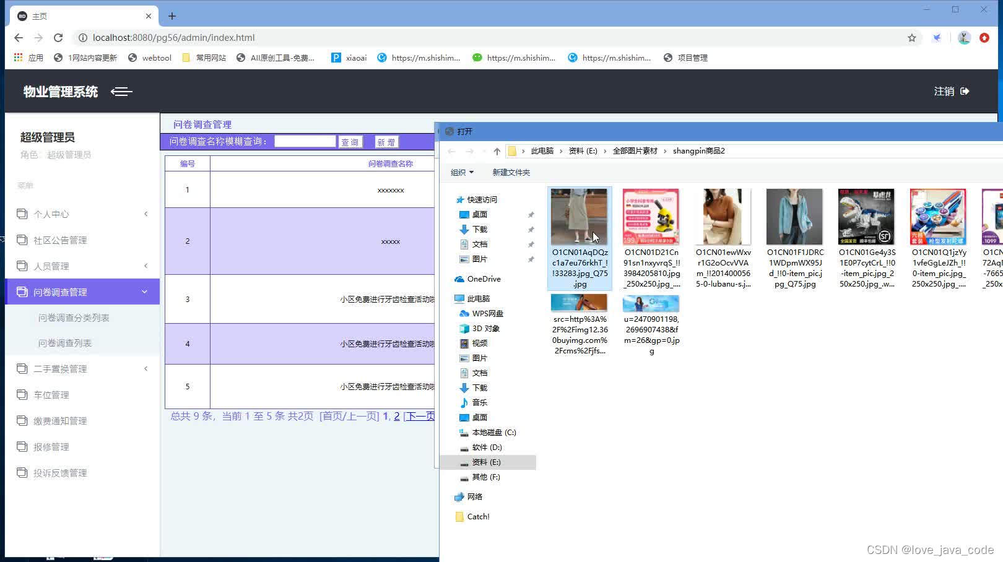Open 报修管理 via its sidebar icon

pos(22,446)
